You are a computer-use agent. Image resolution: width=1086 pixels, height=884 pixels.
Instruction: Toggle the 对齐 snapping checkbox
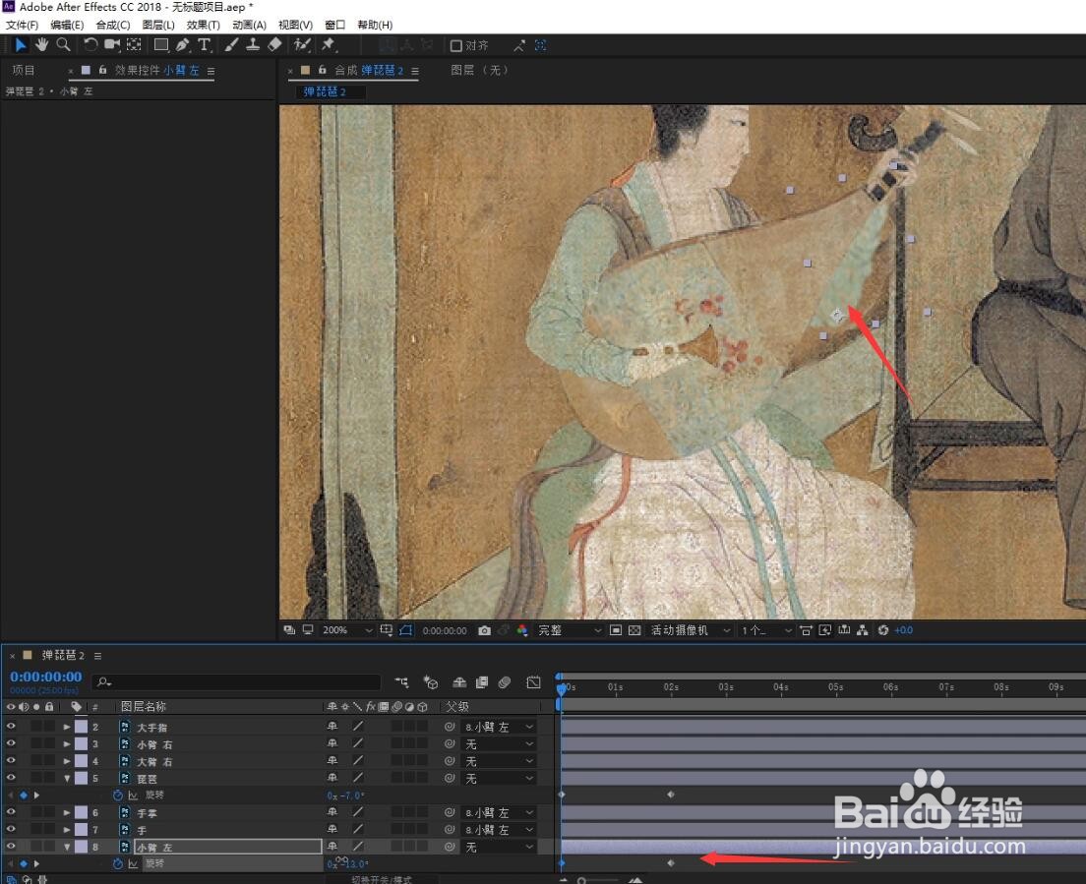tap(456, 45)
